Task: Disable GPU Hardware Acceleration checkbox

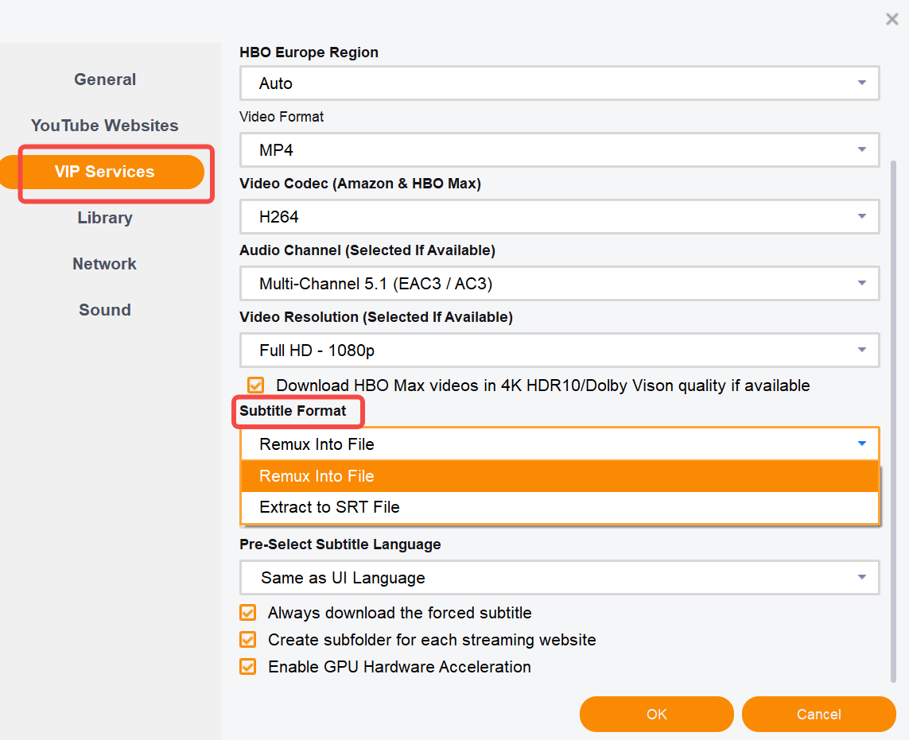Action: 248,667
